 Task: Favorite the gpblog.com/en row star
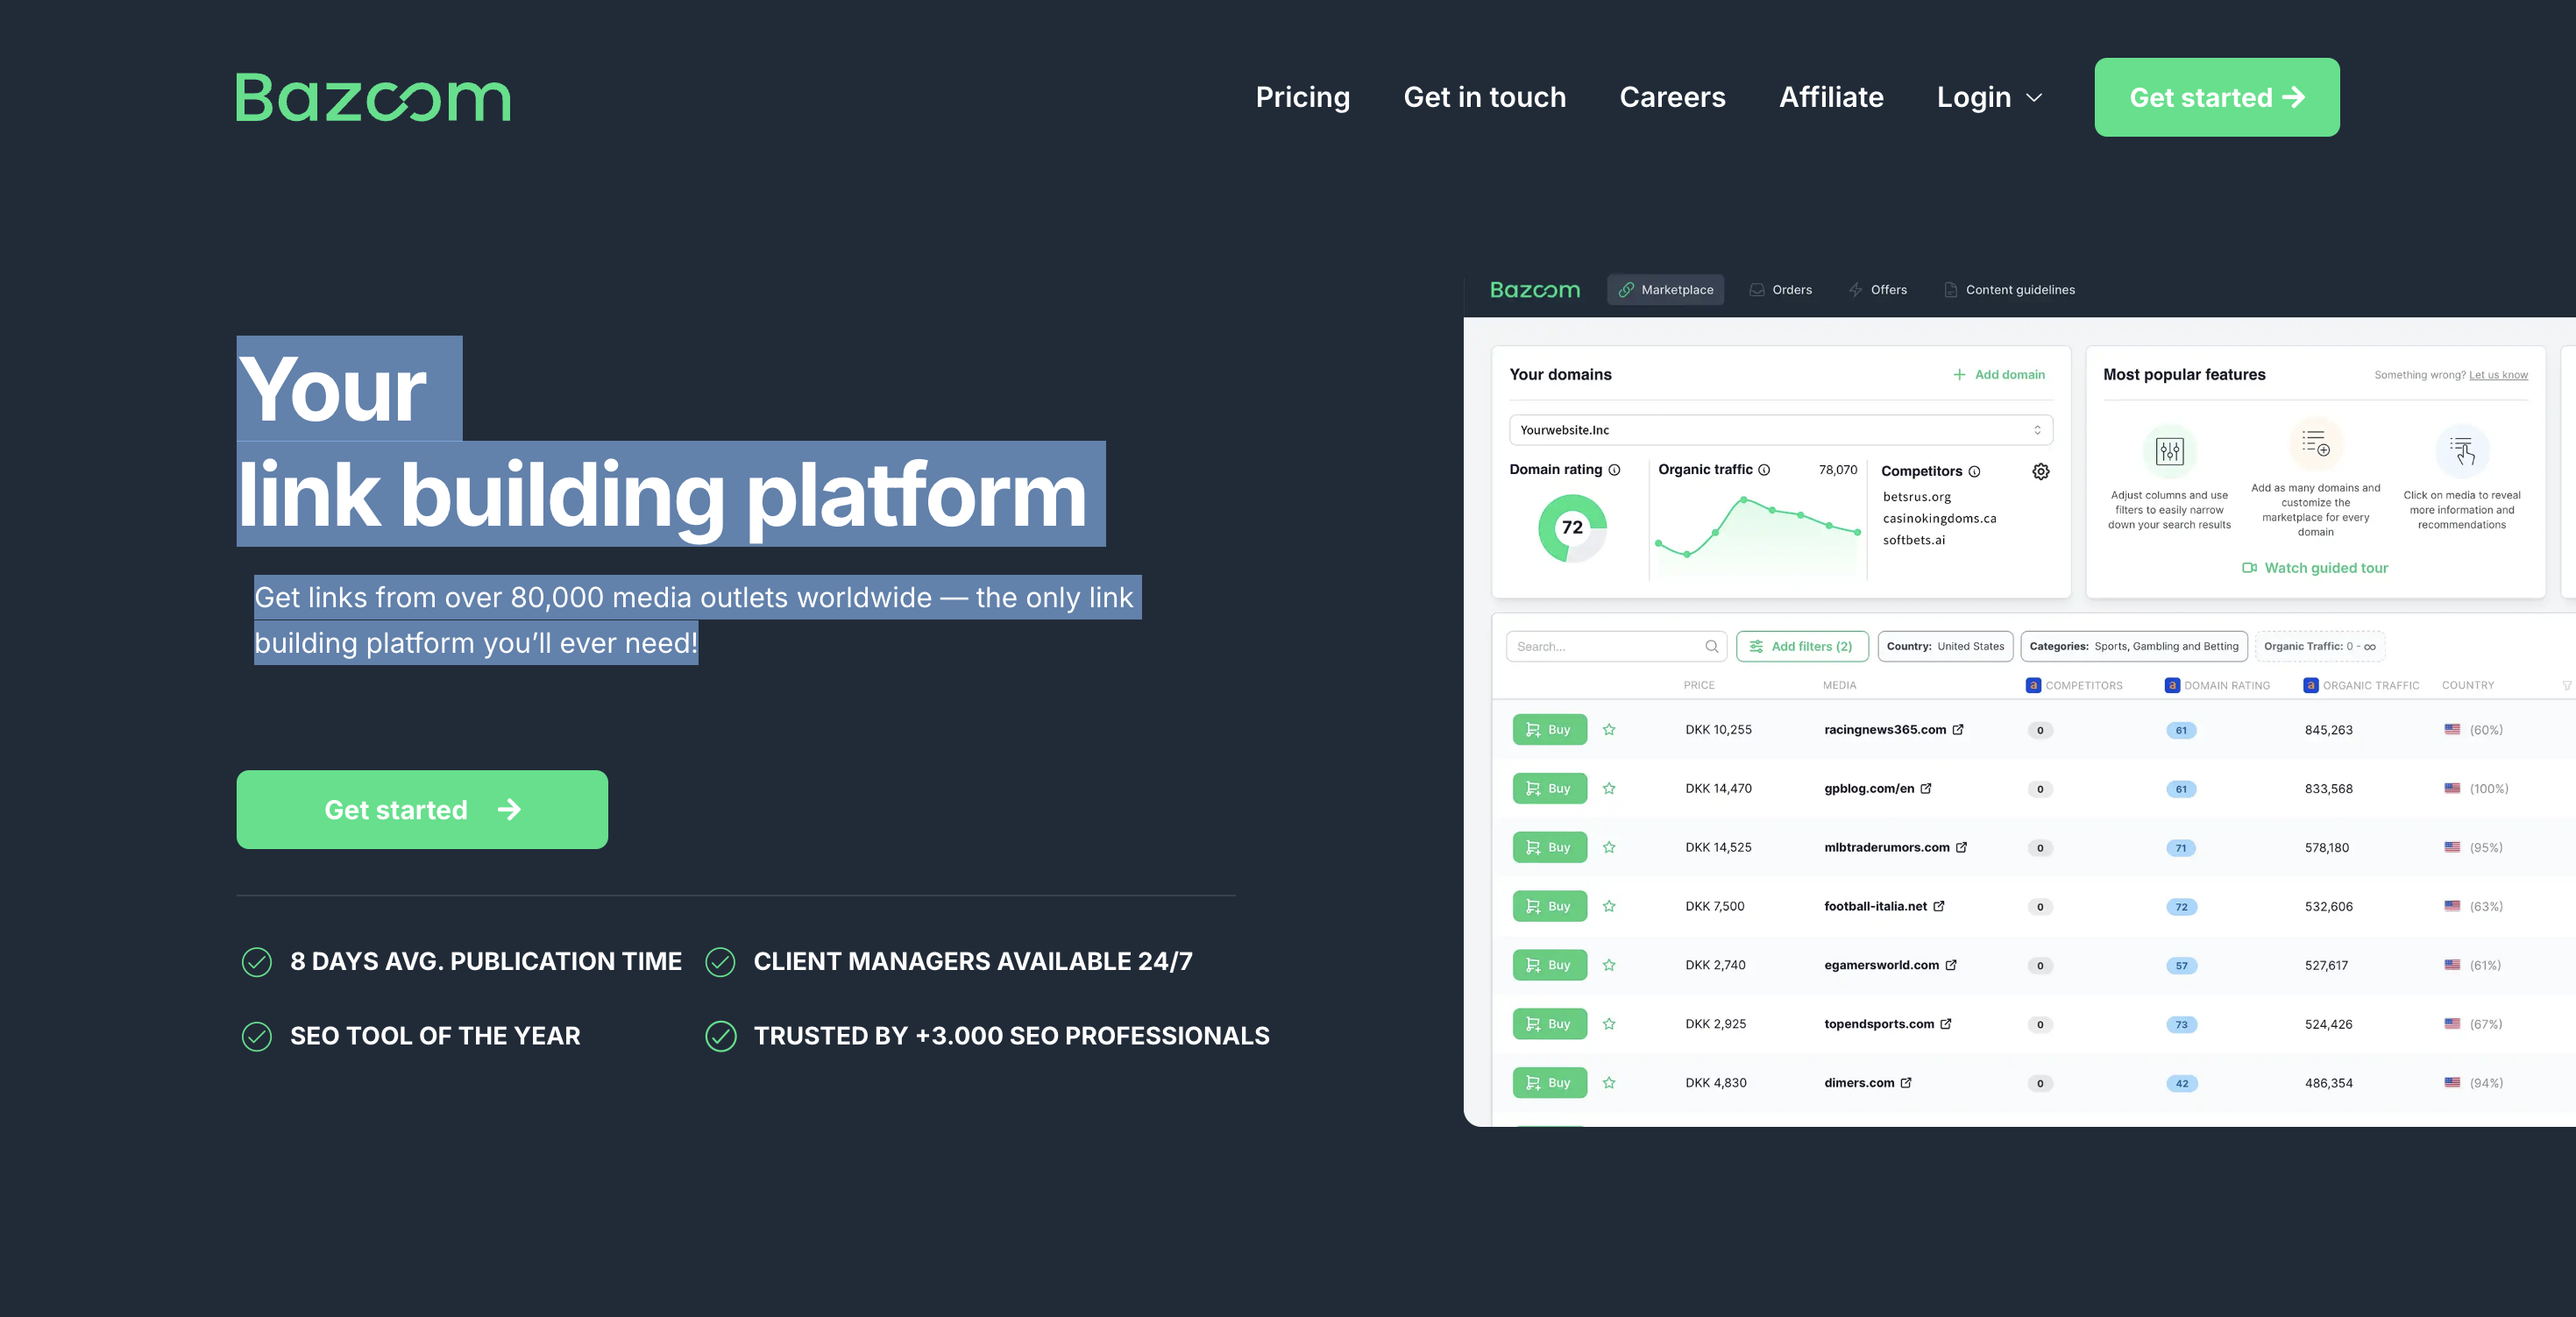tap(1609, 788)
